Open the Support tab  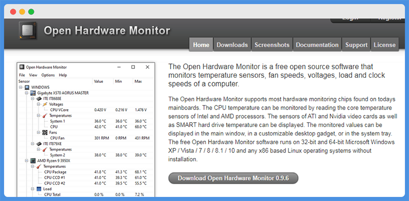[356, 44]
